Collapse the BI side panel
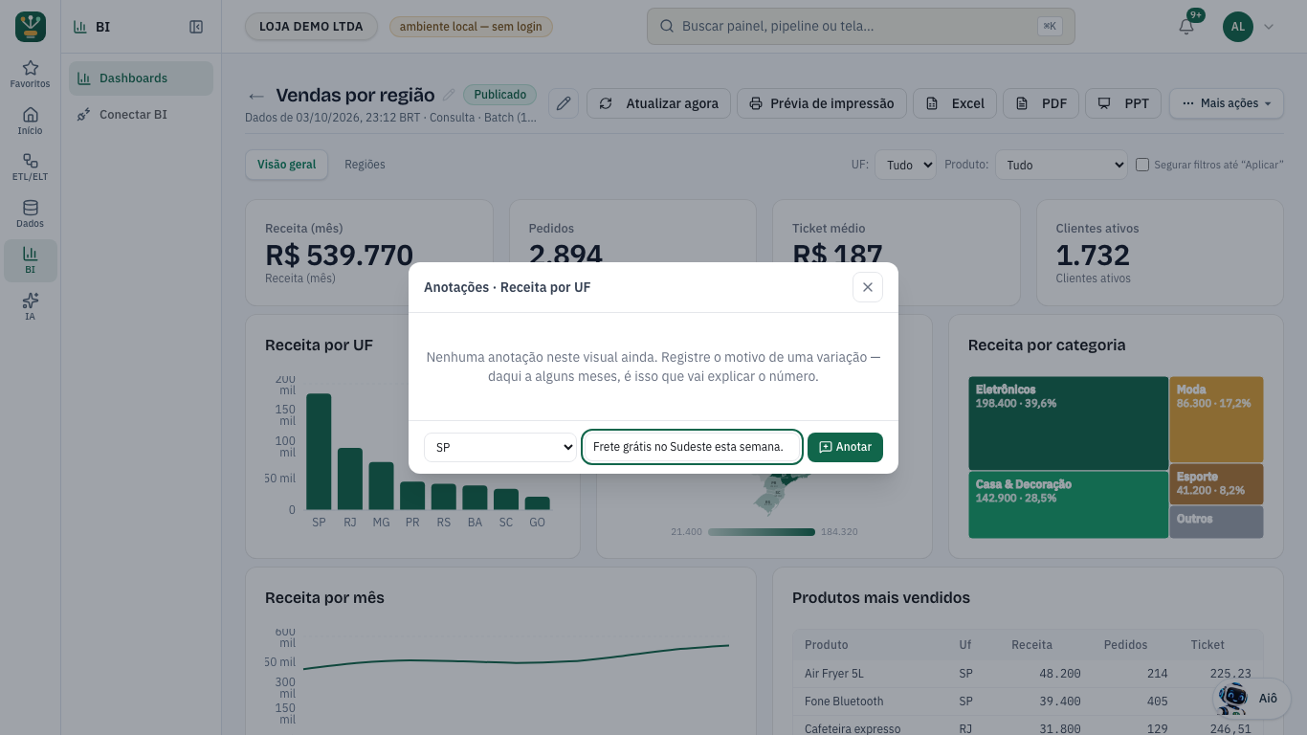This screenshot has height=735, width=1307. (196, 27)
